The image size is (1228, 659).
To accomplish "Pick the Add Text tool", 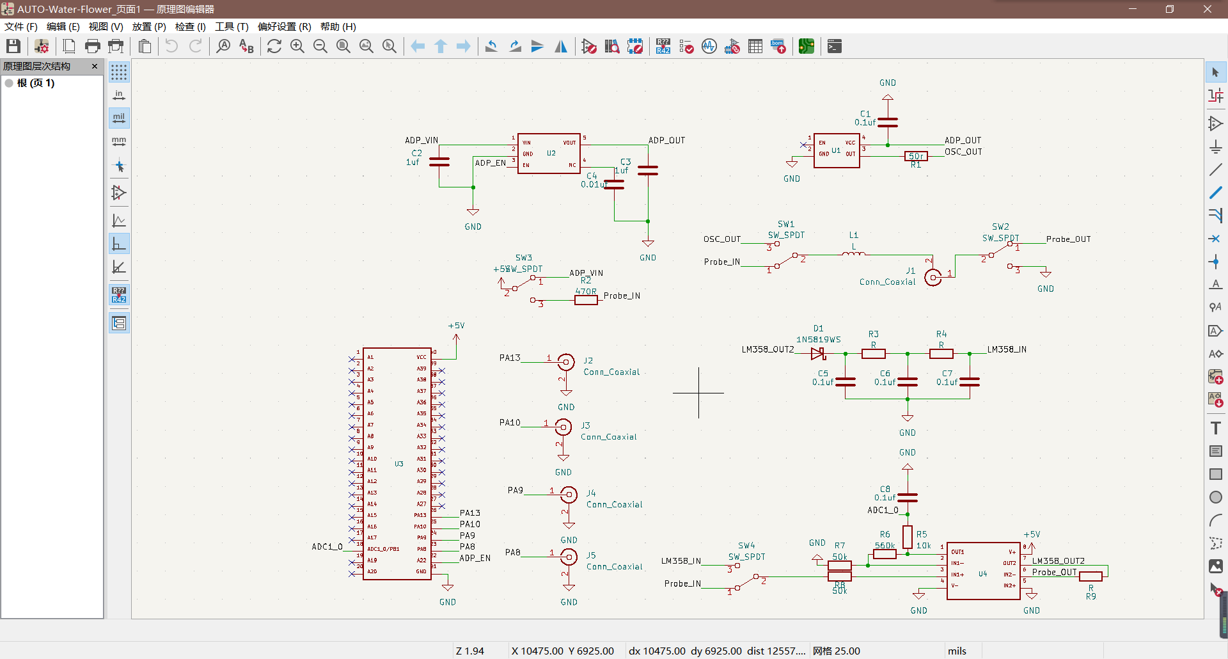I will coord(1216,428).
